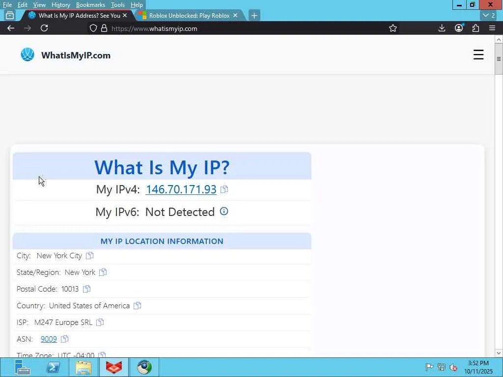
Task: Click the WhatIsMyIP globe logo
Action: point(28,54)
